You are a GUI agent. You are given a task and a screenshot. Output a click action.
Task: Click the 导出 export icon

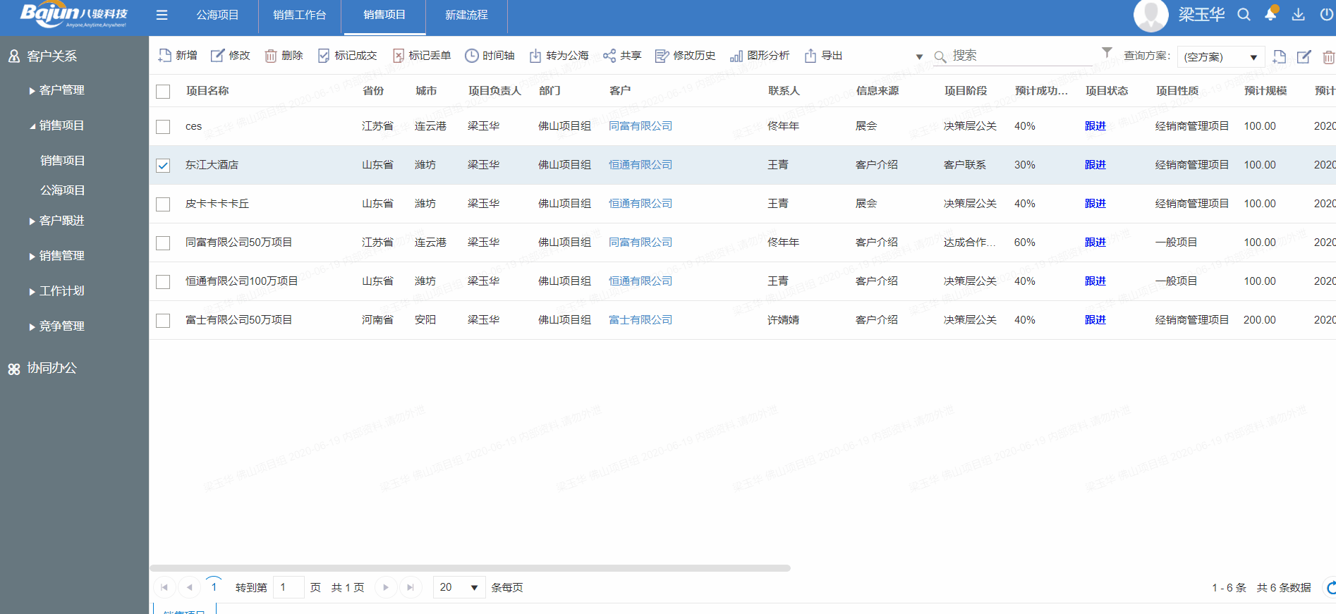click(x=810, y=56)
